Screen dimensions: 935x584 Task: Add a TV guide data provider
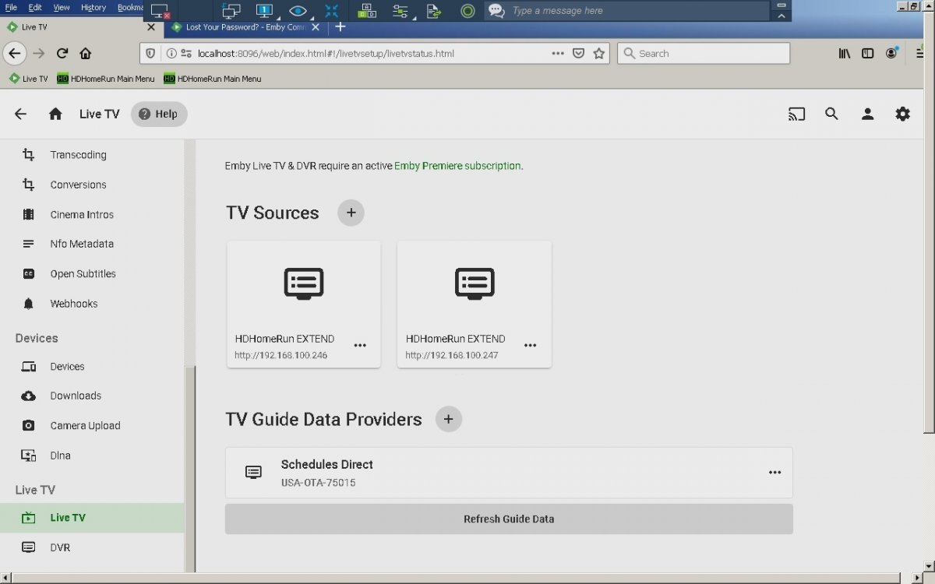(x=448, y=419)
